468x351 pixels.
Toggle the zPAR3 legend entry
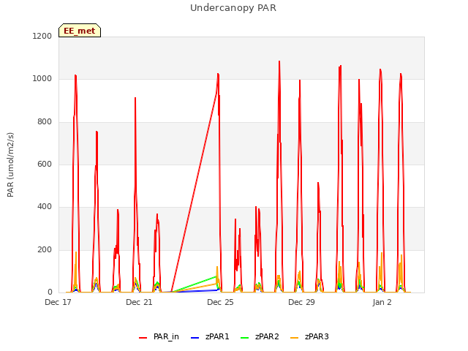coord(309,336)
